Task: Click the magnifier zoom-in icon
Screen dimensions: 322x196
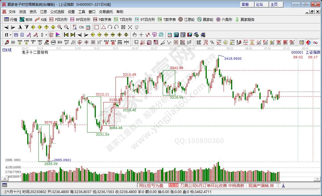Action: tap(60, 27)
